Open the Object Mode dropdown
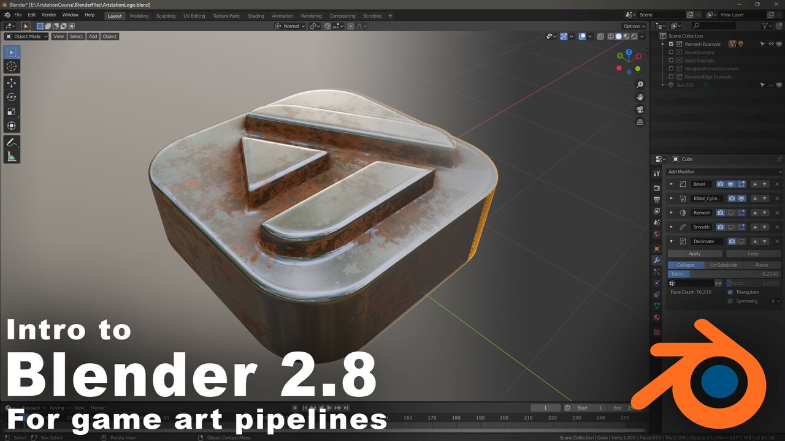Viewport: 785px width, 441px height. 26,36
